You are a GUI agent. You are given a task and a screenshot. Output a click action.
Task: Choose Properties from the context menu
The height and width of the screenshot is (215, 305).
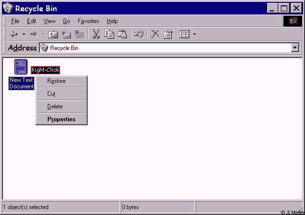pyautogui.click(x=61, y=119)
